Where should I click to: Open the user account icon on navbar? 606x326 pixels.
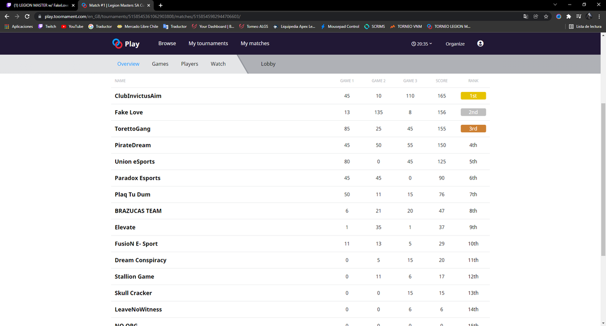[x=480, y=43]
